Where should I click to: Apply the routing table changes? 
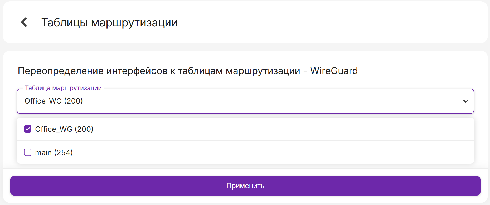(245, 186)
